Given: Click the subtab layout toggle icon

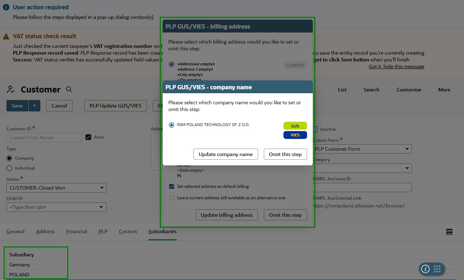Looking at the screenshot, I should click(449, 232).
